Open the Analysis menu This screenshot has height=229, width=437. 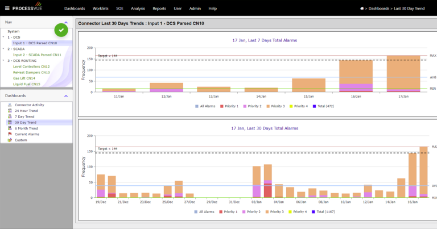coord(138,9)
